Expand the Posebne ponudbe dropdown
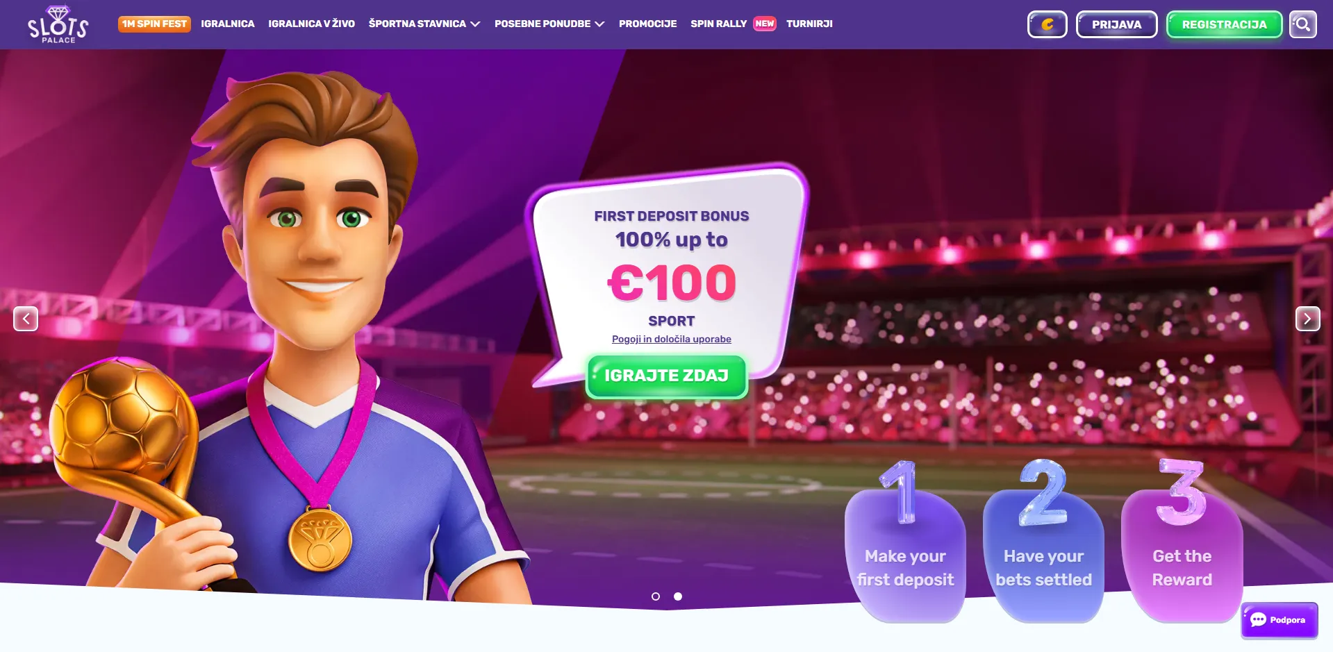This screenshot has height=652, width=1333. coord(549,24)
